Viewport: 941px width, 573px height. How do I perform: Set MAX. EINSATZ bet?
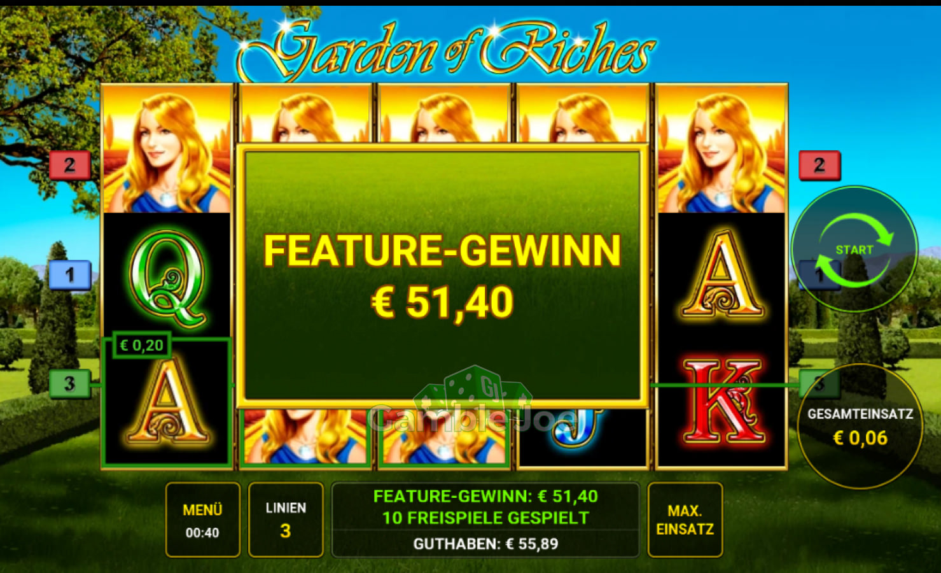685,520
